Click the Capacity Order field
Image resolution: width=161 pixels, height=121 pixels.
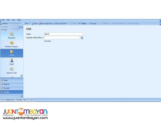(63, 38)
